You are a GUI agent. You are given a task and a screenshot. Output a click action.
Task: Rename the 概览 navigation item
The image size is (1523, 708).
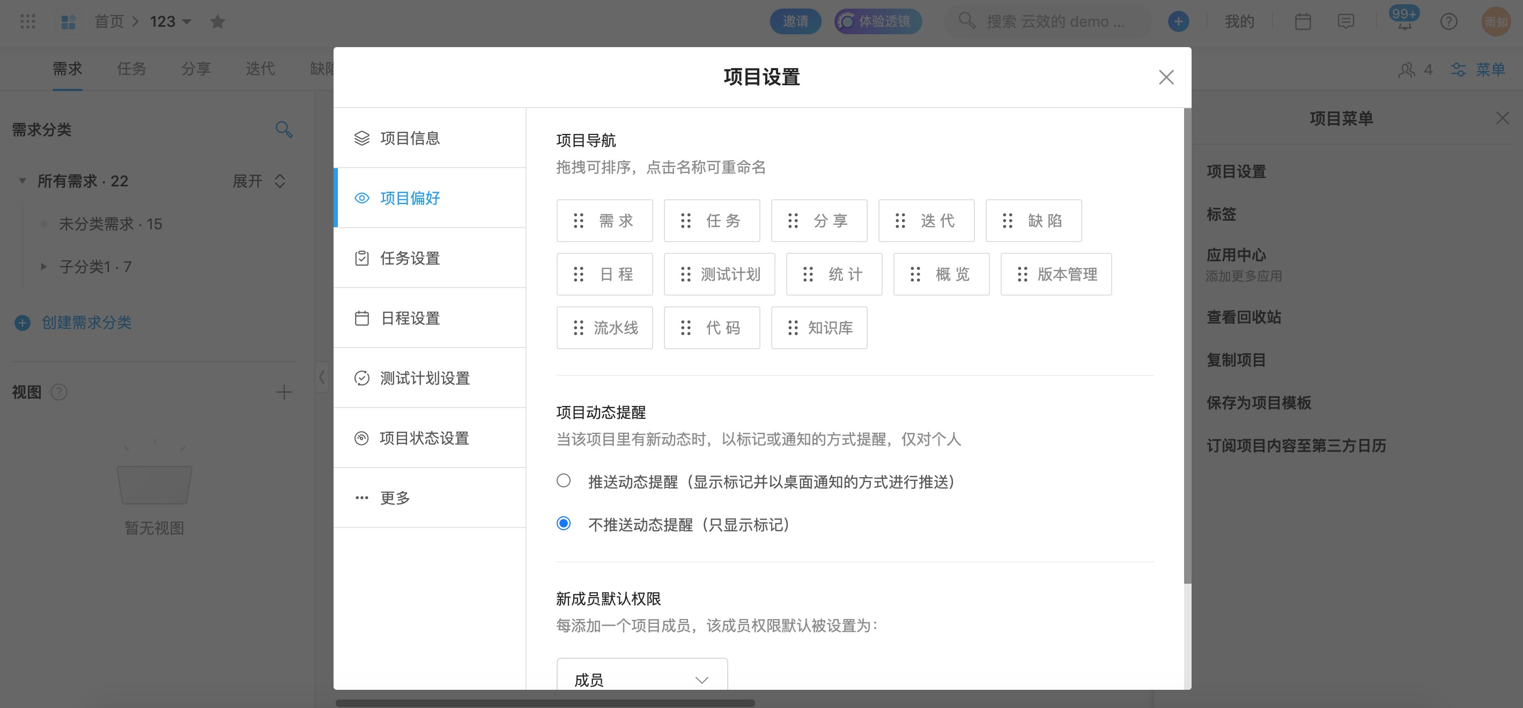tap(952, 275)
